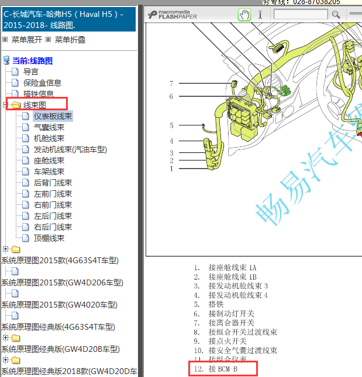Click the page icon above 系统原理图2015款(GW4020车型)
362x377 pixels.
(x=15, y=294)
